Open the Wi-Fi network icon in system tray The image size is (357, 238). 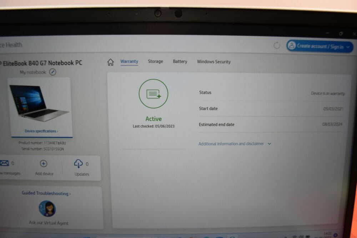coord(295,237)
